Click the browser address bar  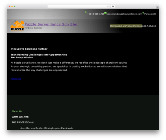click(x=79, y=7)
